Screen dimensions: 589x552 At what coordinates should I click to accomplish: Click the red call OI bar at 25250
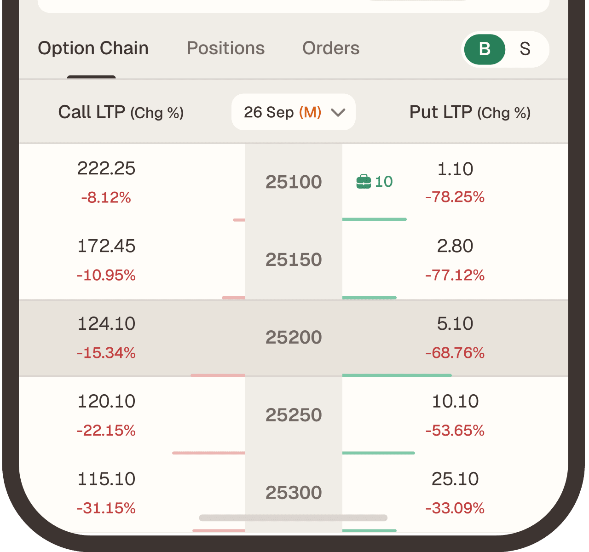pos(208,453)
